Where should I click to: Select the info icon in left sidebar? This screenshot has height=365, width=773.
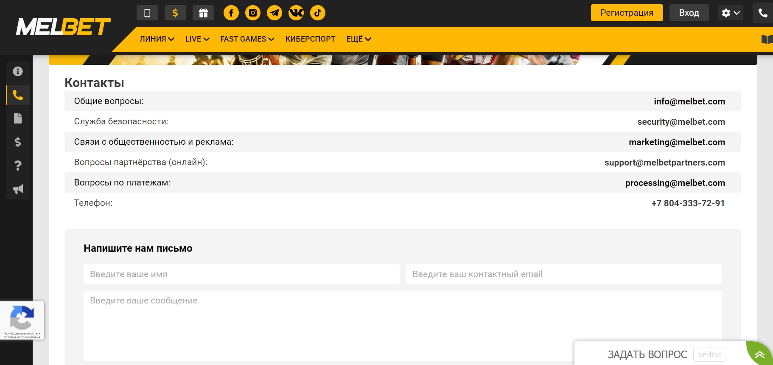point(18,71)
